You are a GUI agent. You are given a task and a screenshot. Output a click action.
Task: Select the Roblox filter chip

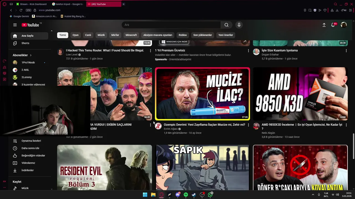pos(183,35)
